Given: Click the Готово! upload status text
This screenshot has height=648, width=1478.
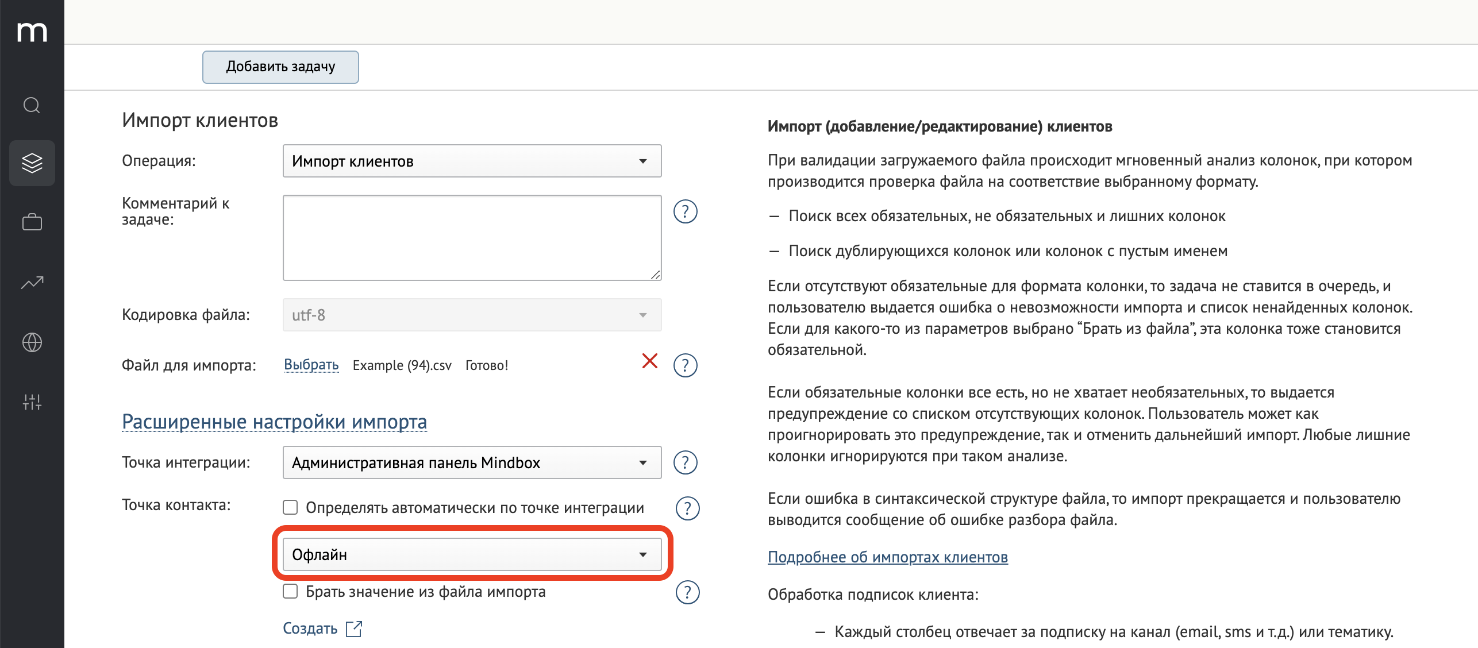Looking at the screenshot, I should pyautogui.click(x=487, y=365).
